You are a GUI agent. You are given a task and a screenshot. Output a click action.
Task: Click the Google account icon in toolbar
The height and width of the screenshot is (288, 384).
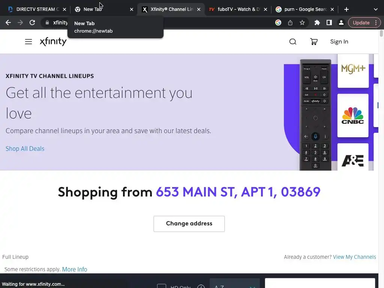[x=278, y=23]
